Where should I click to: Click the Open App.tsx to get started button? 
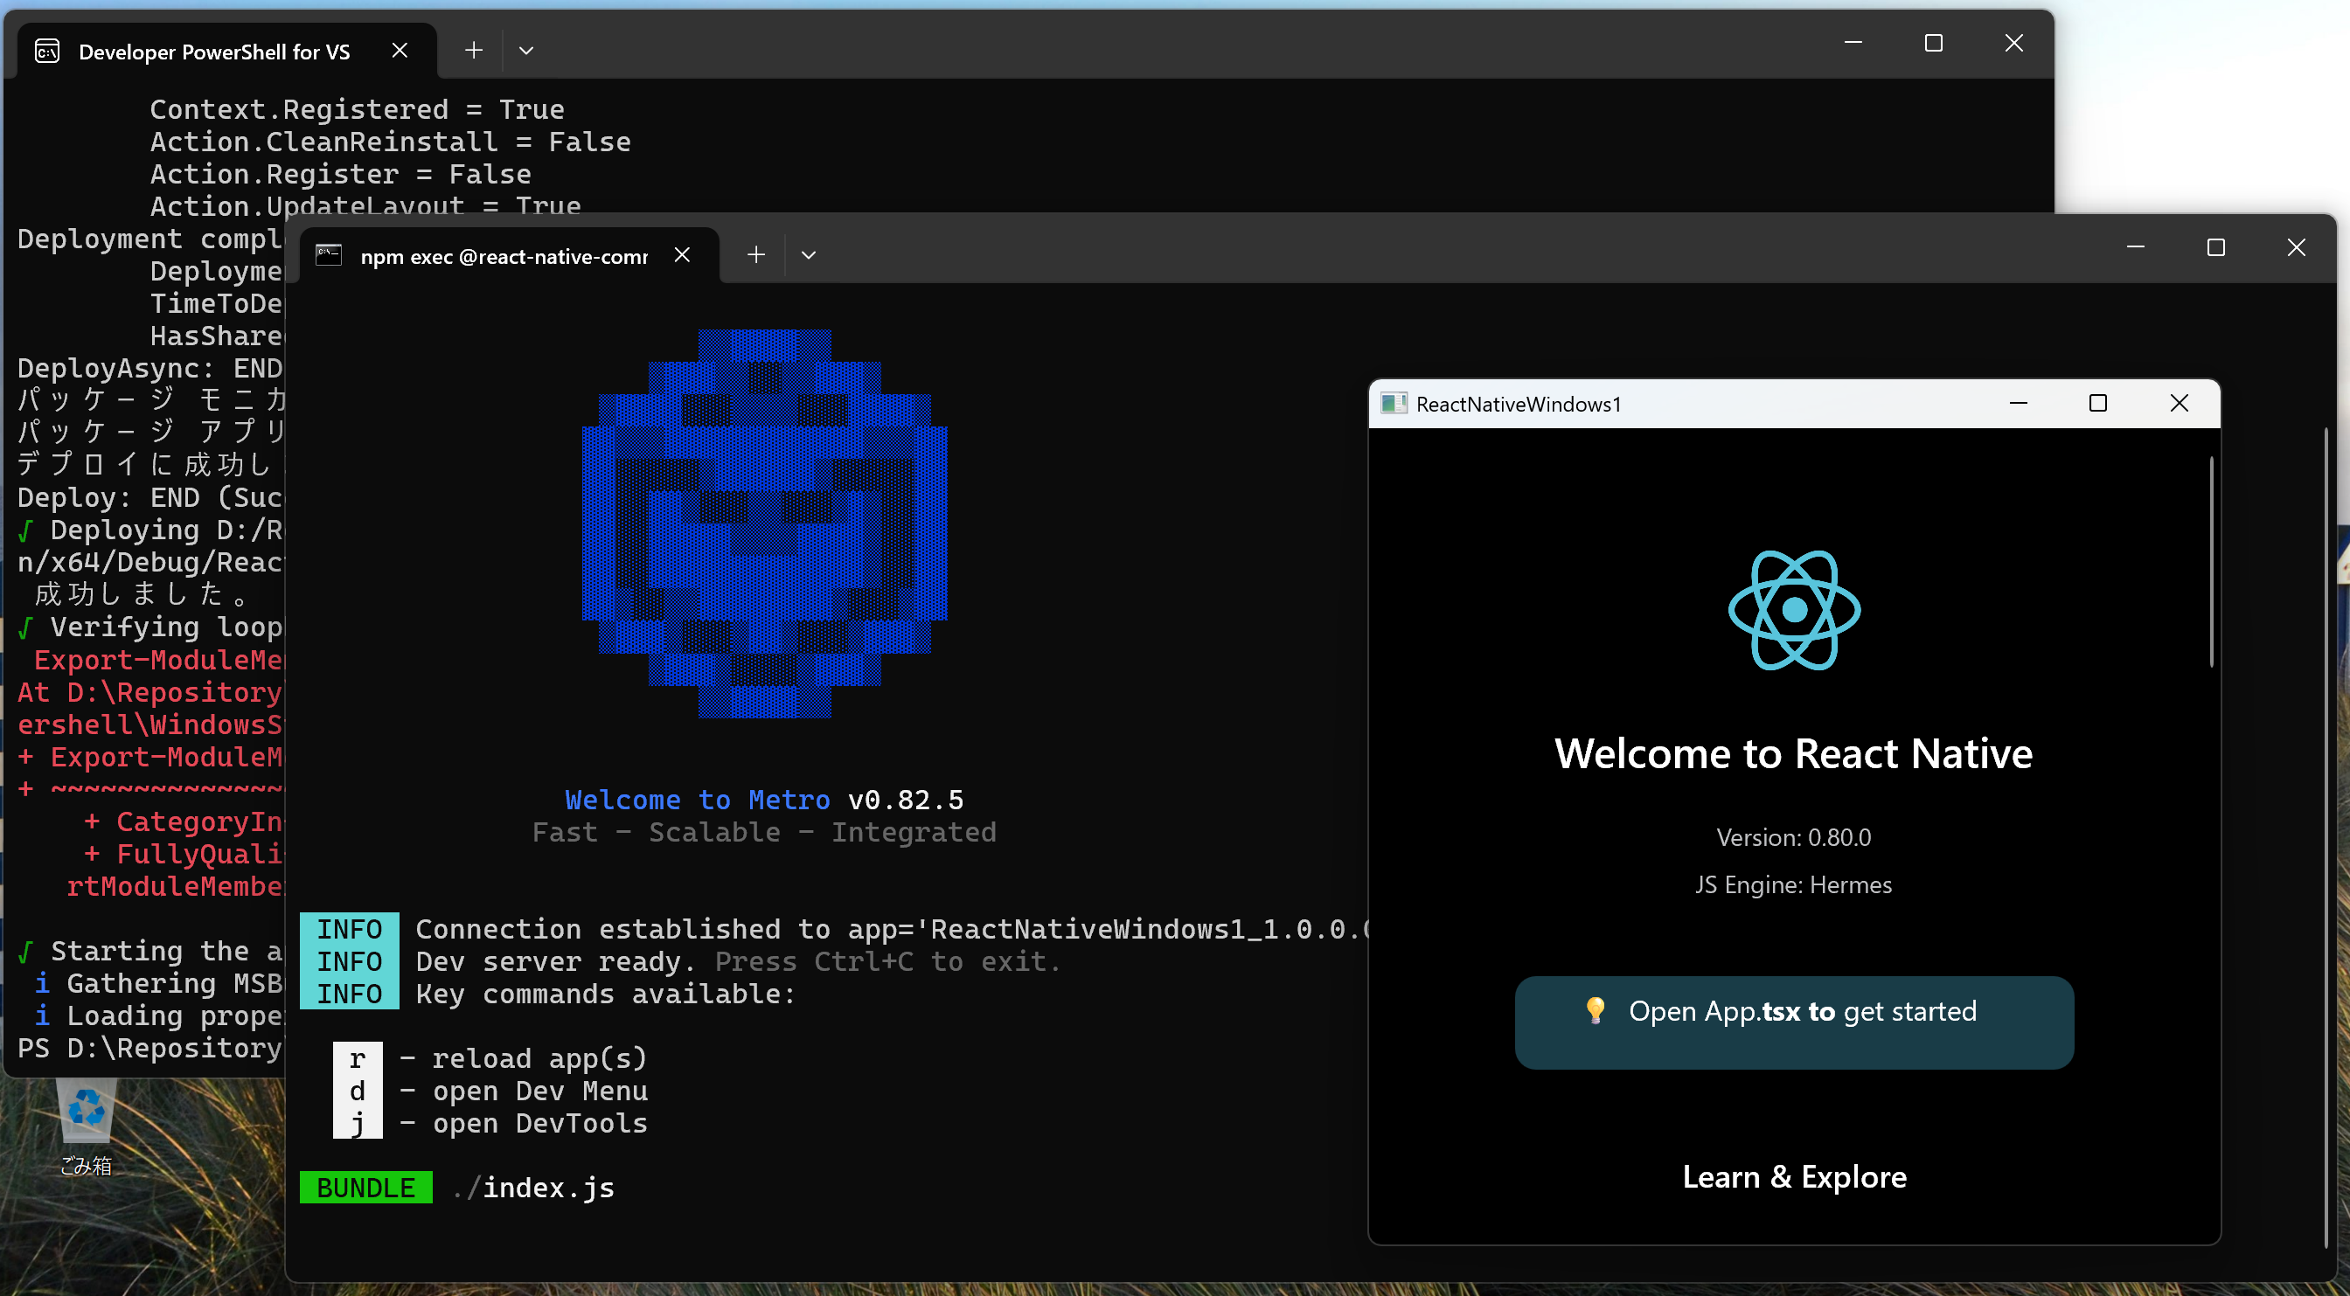1793,1022
